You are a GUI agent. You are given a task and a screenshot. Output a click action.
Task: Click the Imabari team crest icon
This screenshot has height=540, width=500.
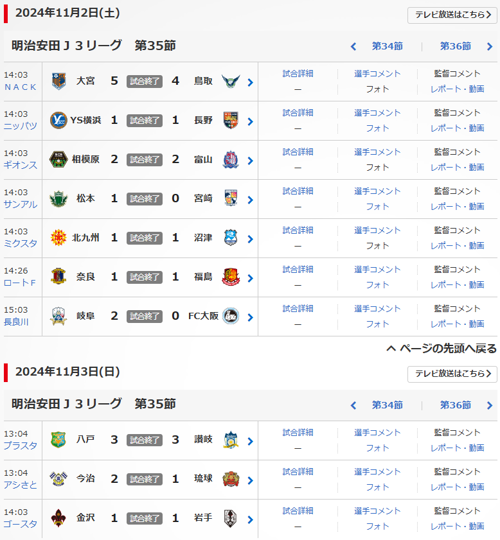pyautogui.click(x=58, y=479)
